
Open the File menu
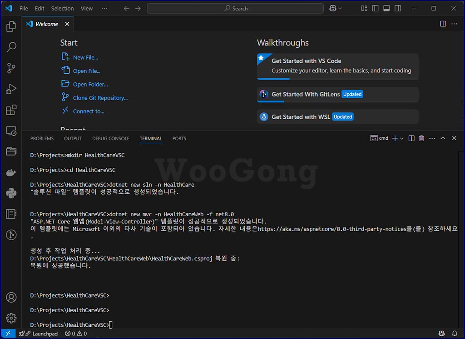24,8
